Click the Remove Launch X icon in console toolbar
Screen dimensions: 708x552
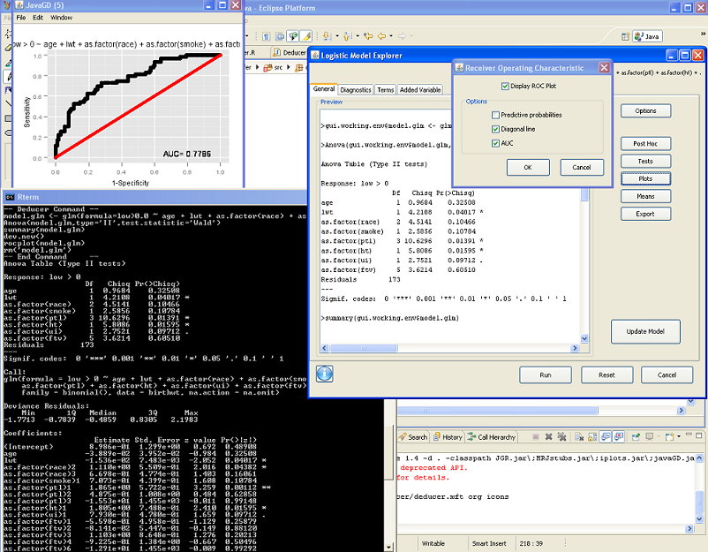[x=548, y=437]
